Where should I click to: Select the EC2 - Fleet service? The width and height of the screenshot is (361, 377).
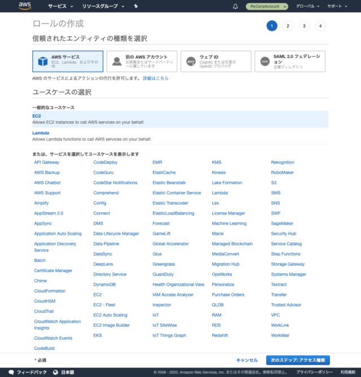click(104, 305)
